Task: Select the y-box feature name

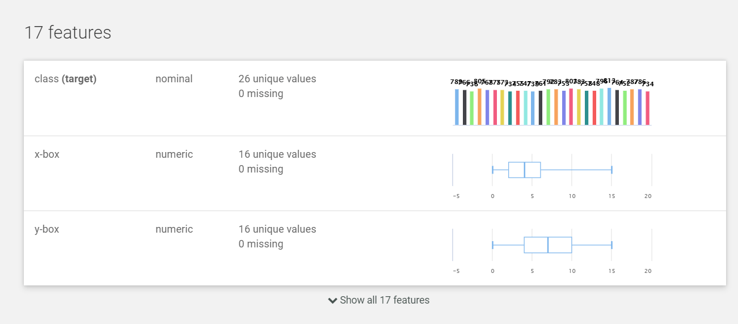Action: [x=47, y=229]
